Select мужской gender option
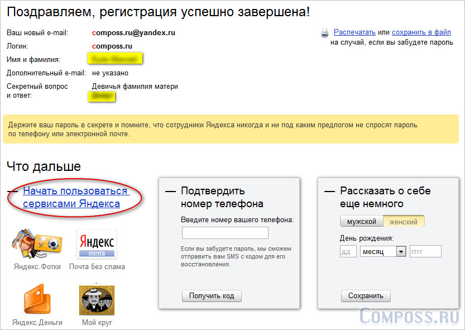The image size is (465, 330). click(362, 222)
